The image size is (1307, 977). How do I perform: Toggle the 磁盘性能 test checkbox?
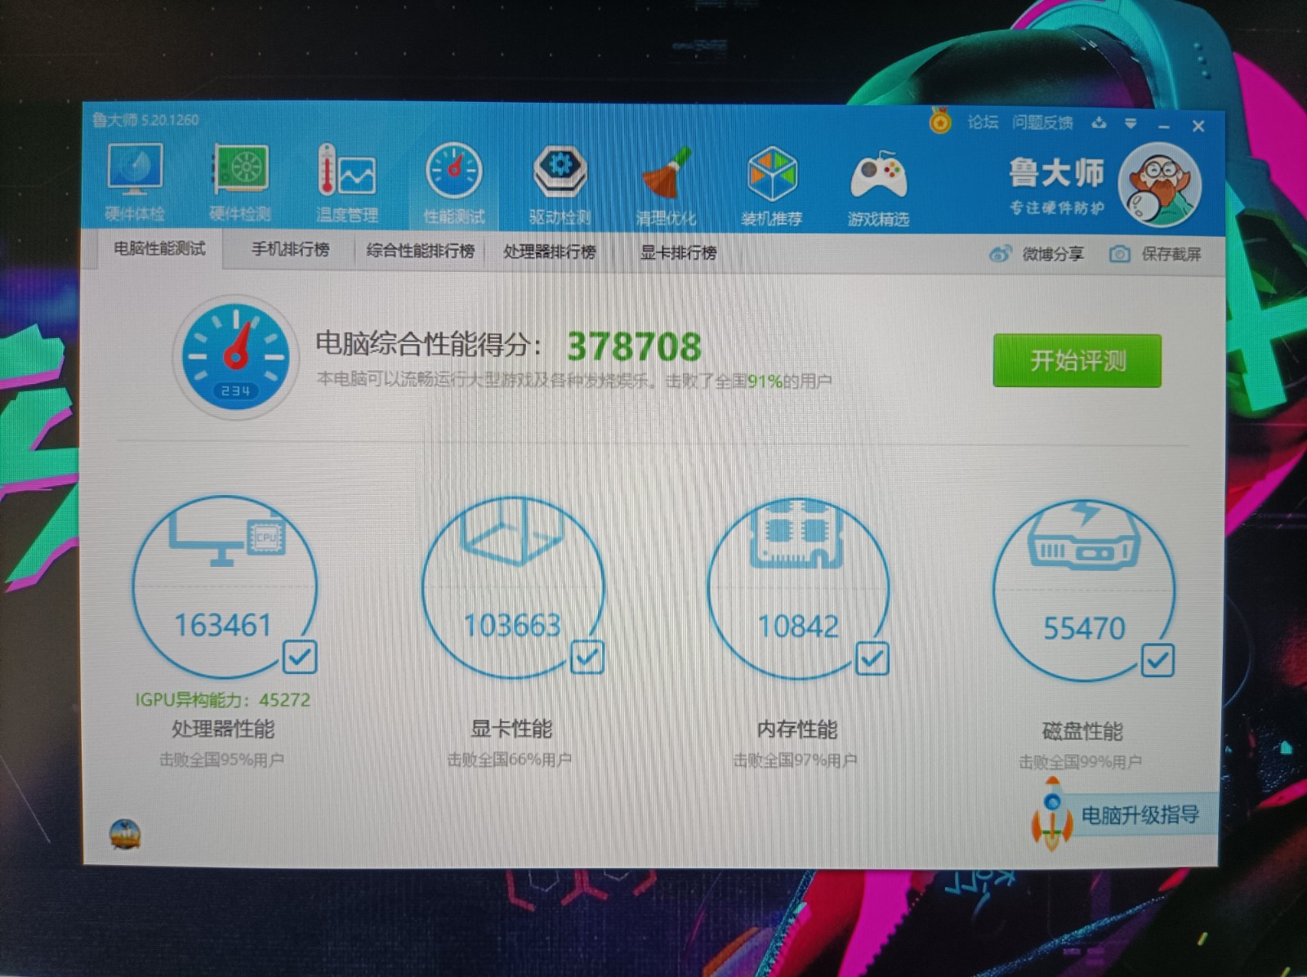pos(1158,661)
